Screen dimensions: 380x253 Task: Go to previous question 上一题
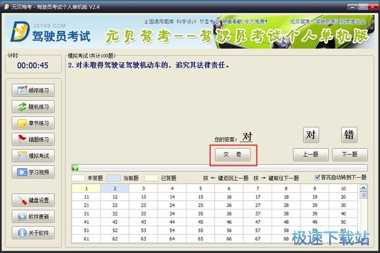tap(310, 155)
